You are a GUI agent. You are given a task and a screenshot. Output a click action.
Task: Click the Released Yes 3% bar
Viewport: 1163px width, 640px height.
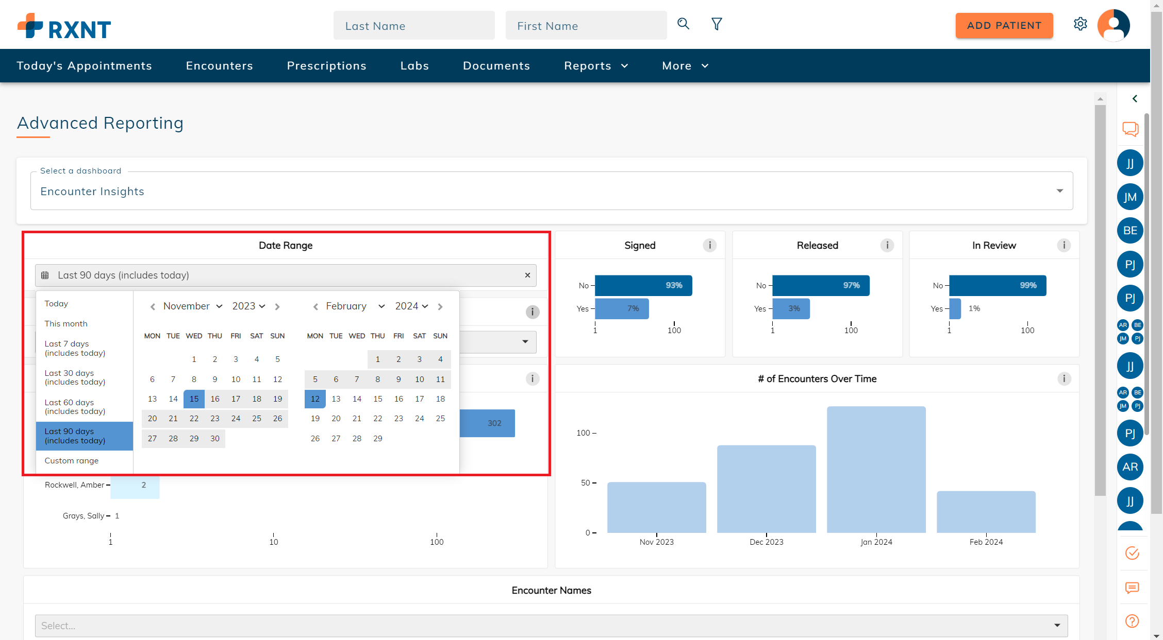pos(791,308)
